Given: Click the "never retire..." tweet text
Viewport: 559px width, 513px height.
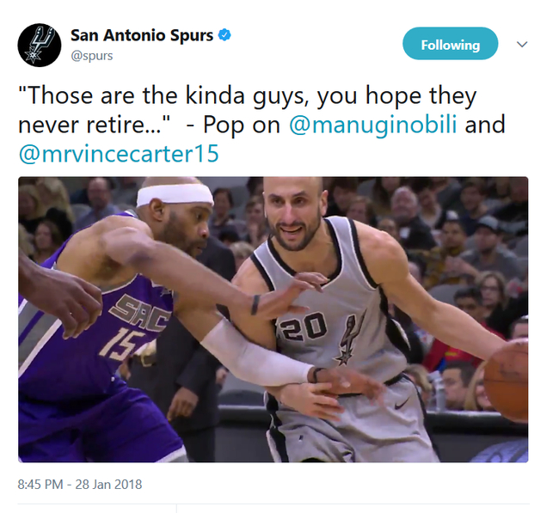Looking at the screenshot, I should (x=95, y=125).
